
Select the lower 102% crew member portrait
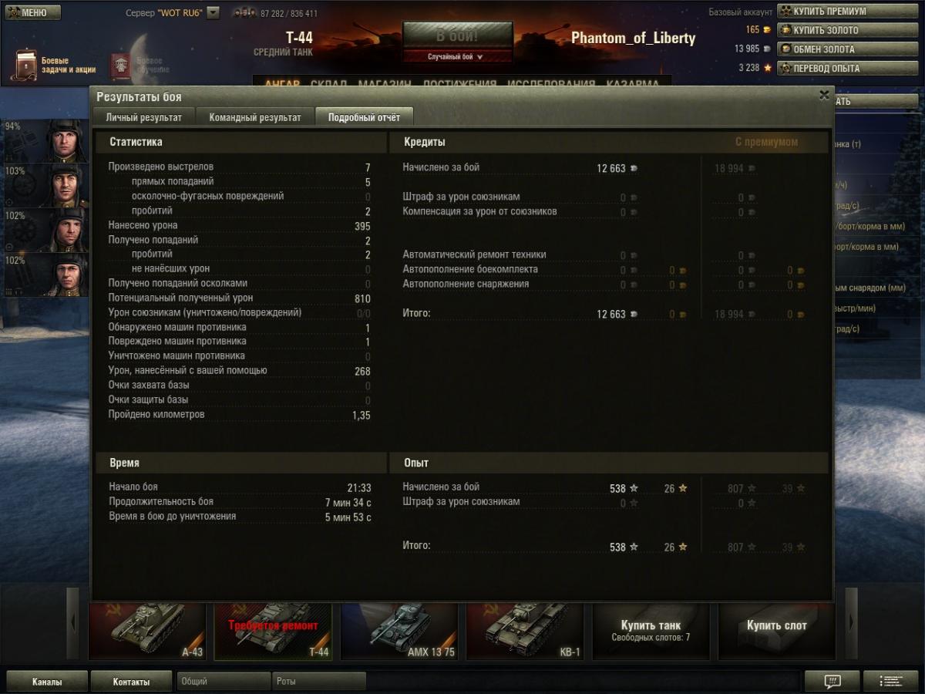point(46,275)
